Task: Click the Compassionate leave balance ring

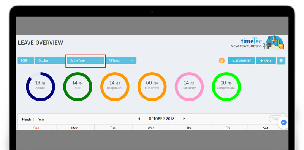Action: [x=226, y=87]
